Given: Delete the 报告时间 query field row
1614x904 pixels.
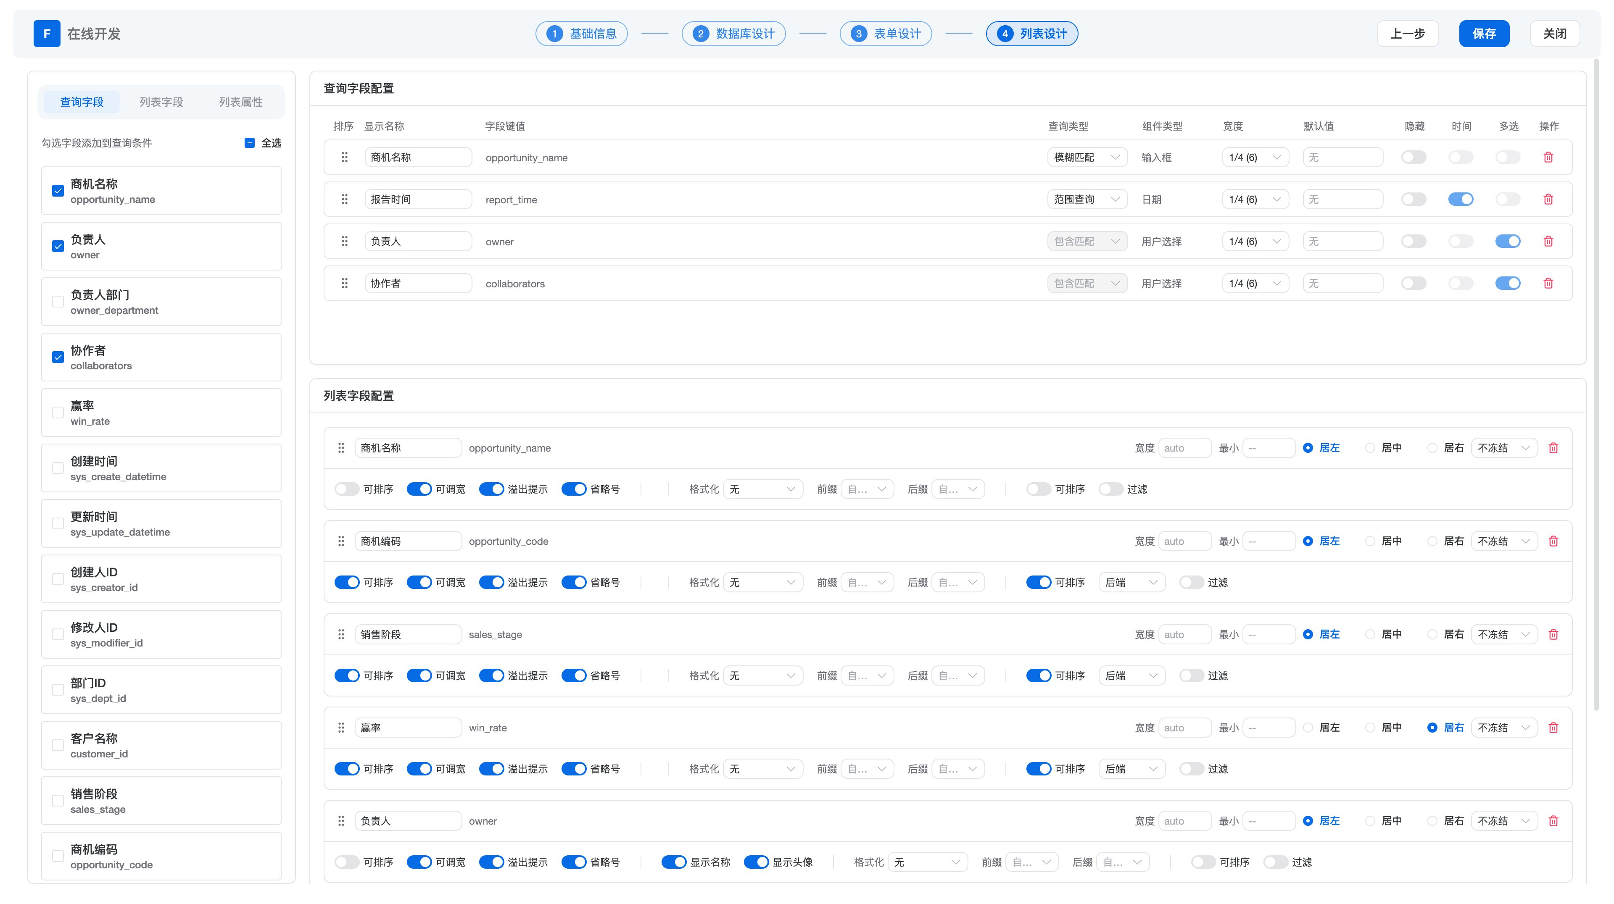Looking at the screenshot, I should coord(1548,199).
